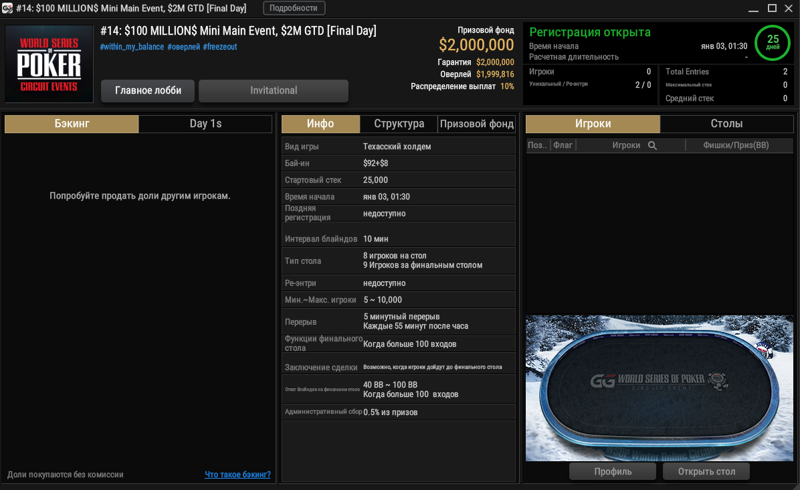Screen dimensions: 800x490
Task: Open the Структура tab
Action: pos(399,124)
